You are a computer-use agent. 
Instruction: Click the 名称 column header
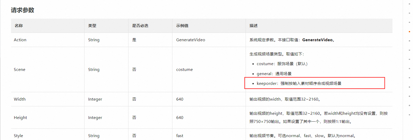point(19,26)
